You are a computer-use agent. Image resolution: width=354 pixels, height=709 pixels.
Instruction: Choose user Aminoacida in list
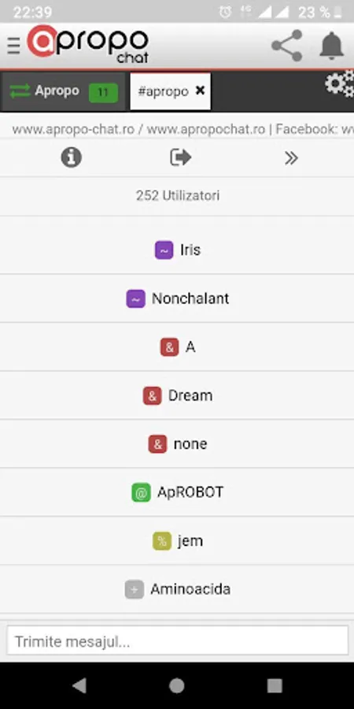coord(177,589)
